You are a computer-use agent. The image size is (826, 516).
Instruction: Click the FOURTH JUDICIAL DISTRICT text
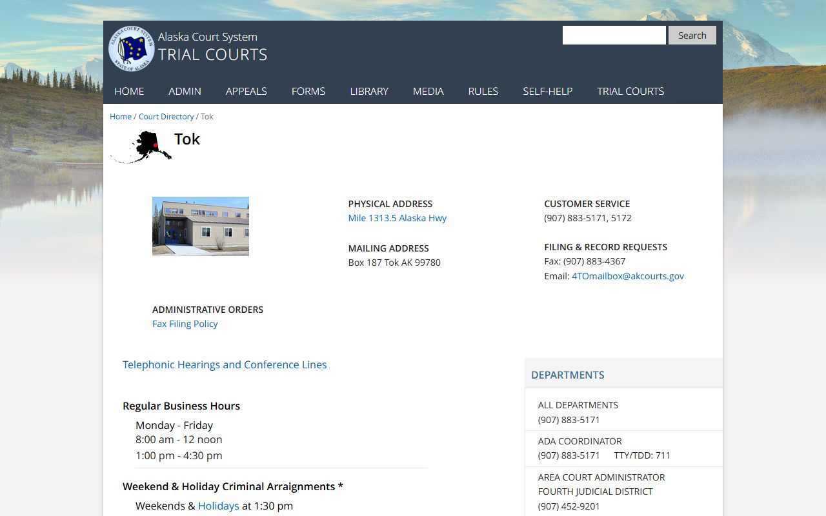tap(596, 491)
